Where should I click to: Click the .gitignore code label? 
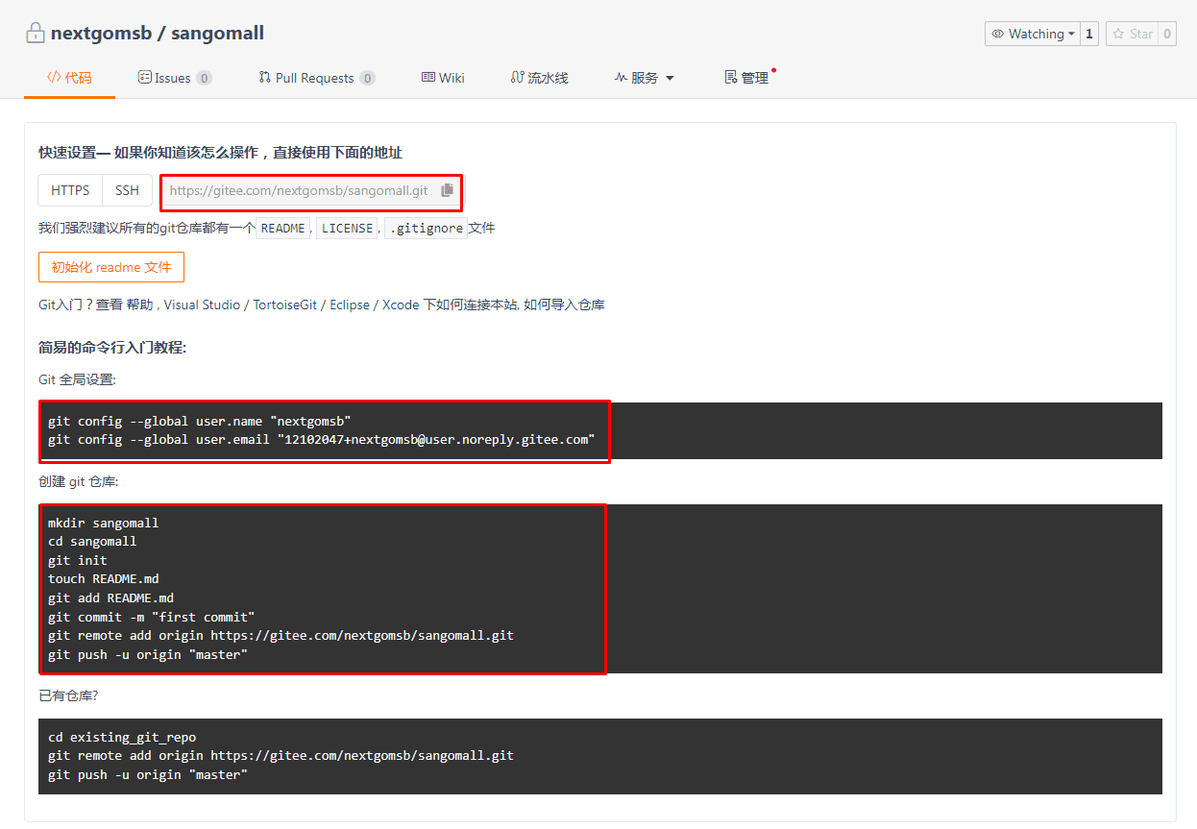coord(426,229)
